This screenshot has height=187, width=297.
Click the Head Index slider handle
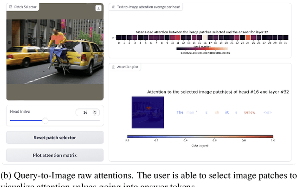pos(45,120)
